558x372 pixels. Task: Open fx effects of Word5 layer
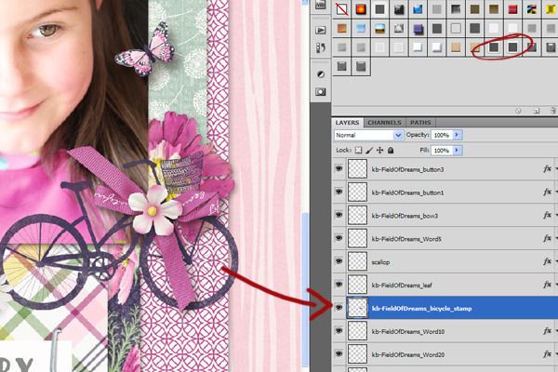548,238
